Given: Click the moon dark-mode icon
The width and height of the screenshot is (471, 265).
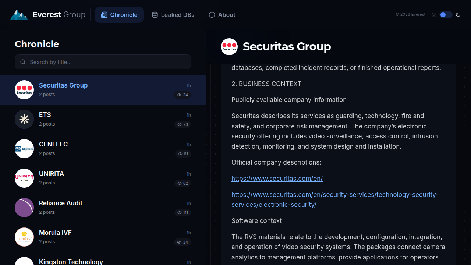Looking at the screenshot, I should point(458,15).
